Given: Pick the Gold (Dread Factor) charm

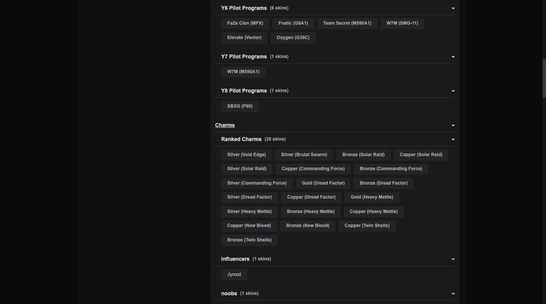Looking at the screenshot, I should point(323,183).
